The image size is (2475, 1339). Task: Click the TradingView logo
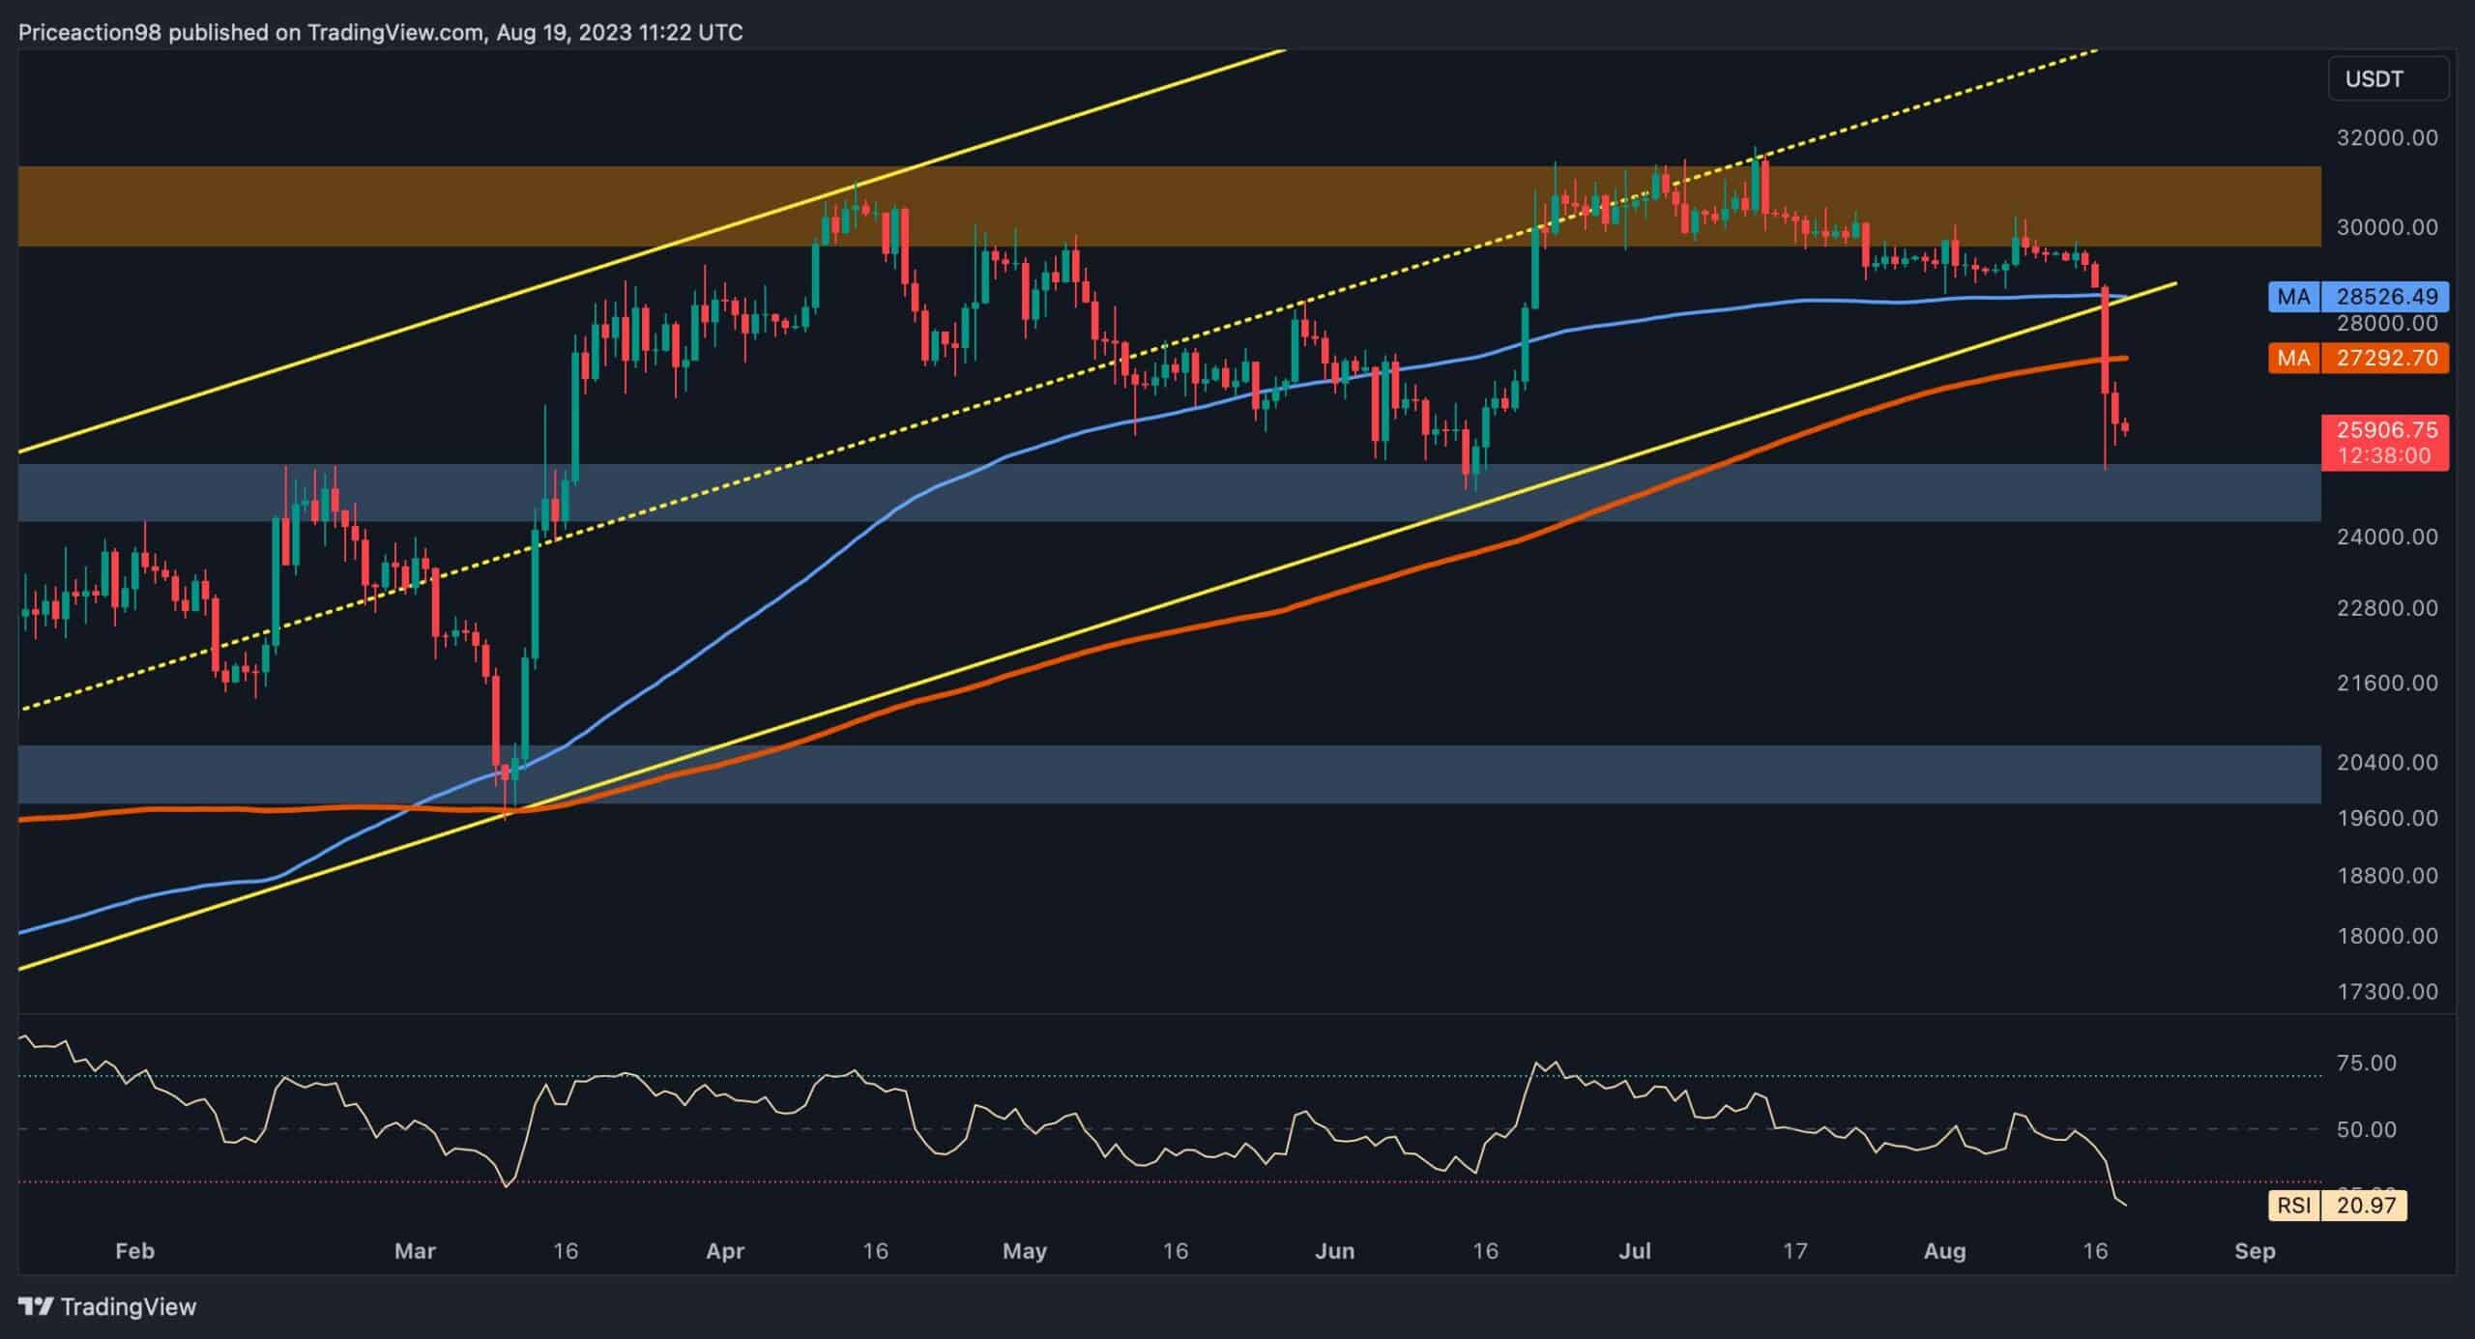pyautogui.click(x=107, y=1307)
